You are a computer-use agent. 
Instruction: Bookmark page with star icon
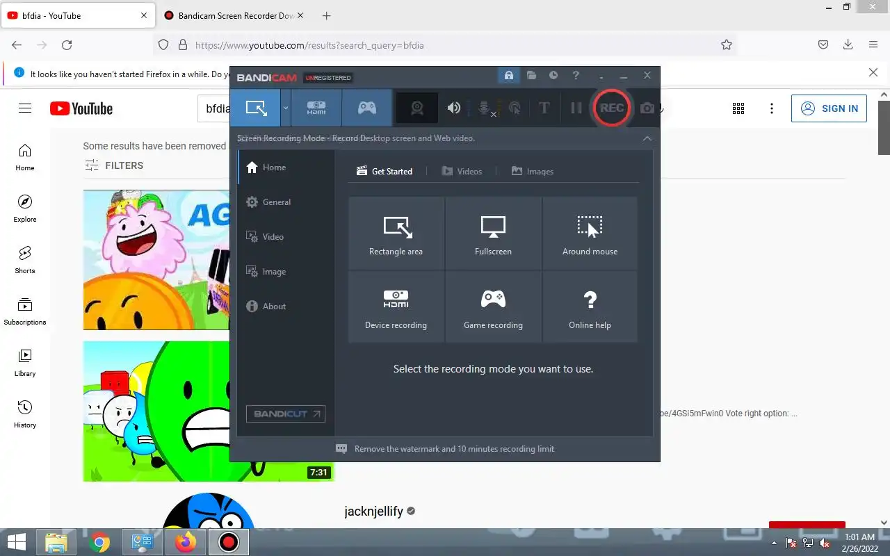tap(727, 45)
